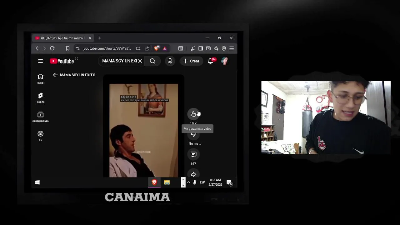Image resolution: width=400 pixels, height=225 pixels.
Task: Share the short with the arrow icon
Action: [x=193, y=174]
